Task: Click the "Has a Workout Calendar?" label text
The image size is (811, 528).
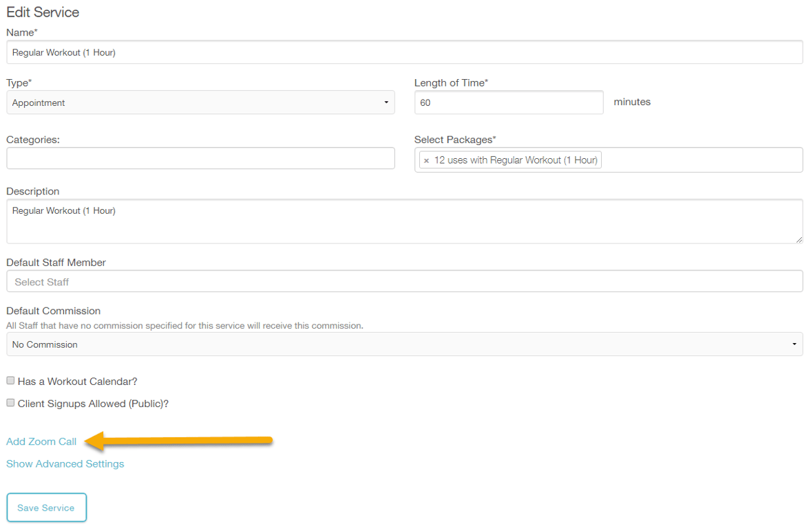Action: tap(78, 382)
